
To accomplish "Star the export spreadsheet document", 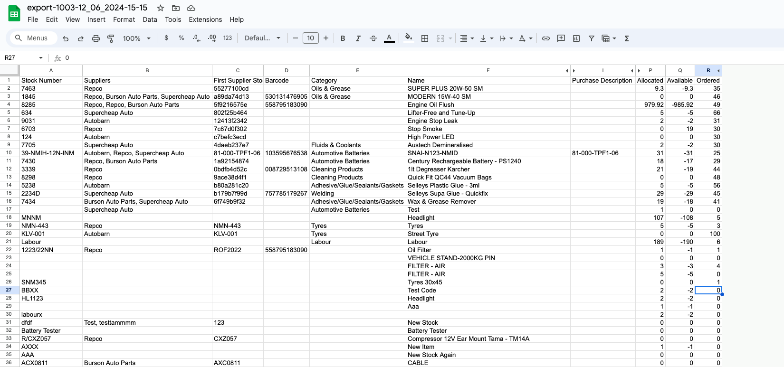I will (161, 8).
